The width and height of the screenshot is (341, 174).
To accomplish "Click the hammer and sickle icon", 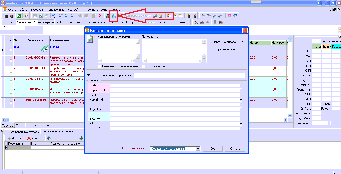I will tap(196, 22).
